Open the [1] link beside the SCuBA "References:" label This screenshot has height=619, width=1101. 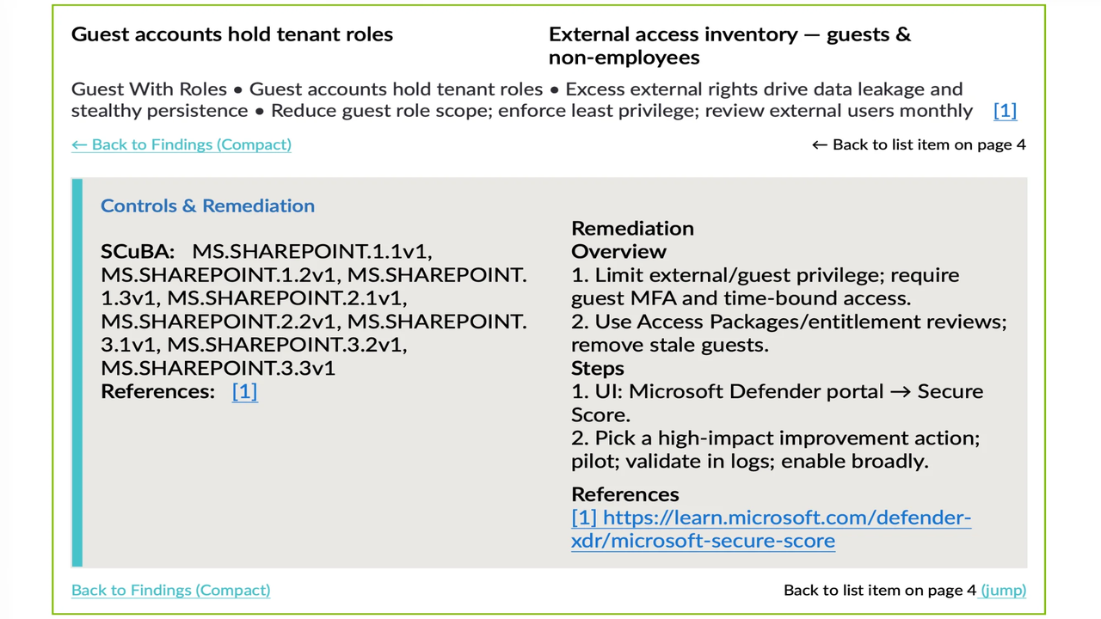click(x=244, y=392)
